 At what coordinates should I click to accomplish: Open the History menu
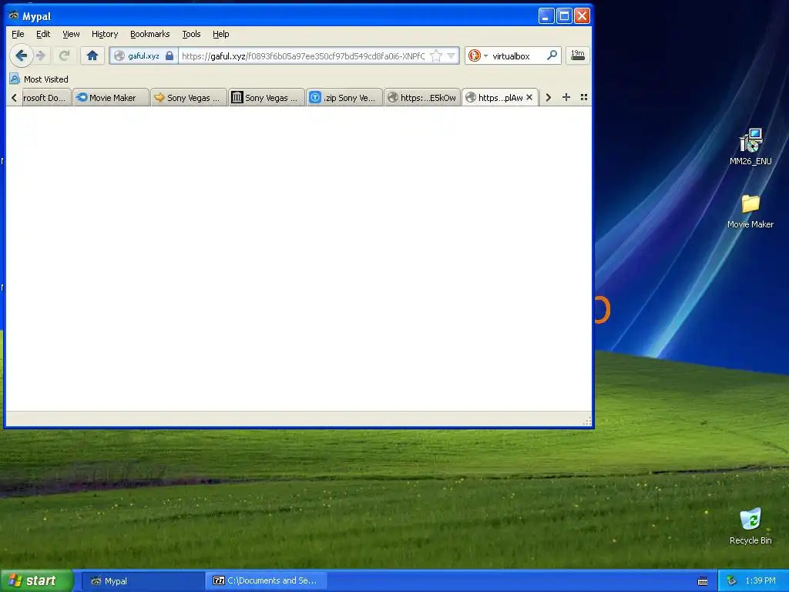tap(105, 34)
